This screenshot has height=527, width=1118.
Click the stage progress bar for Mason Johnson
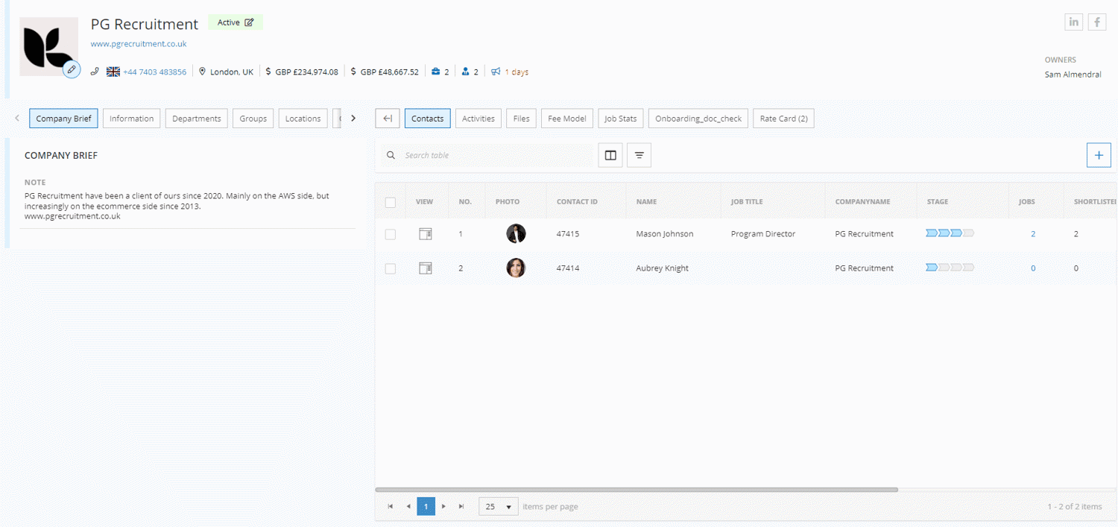(x=950, y=233)
